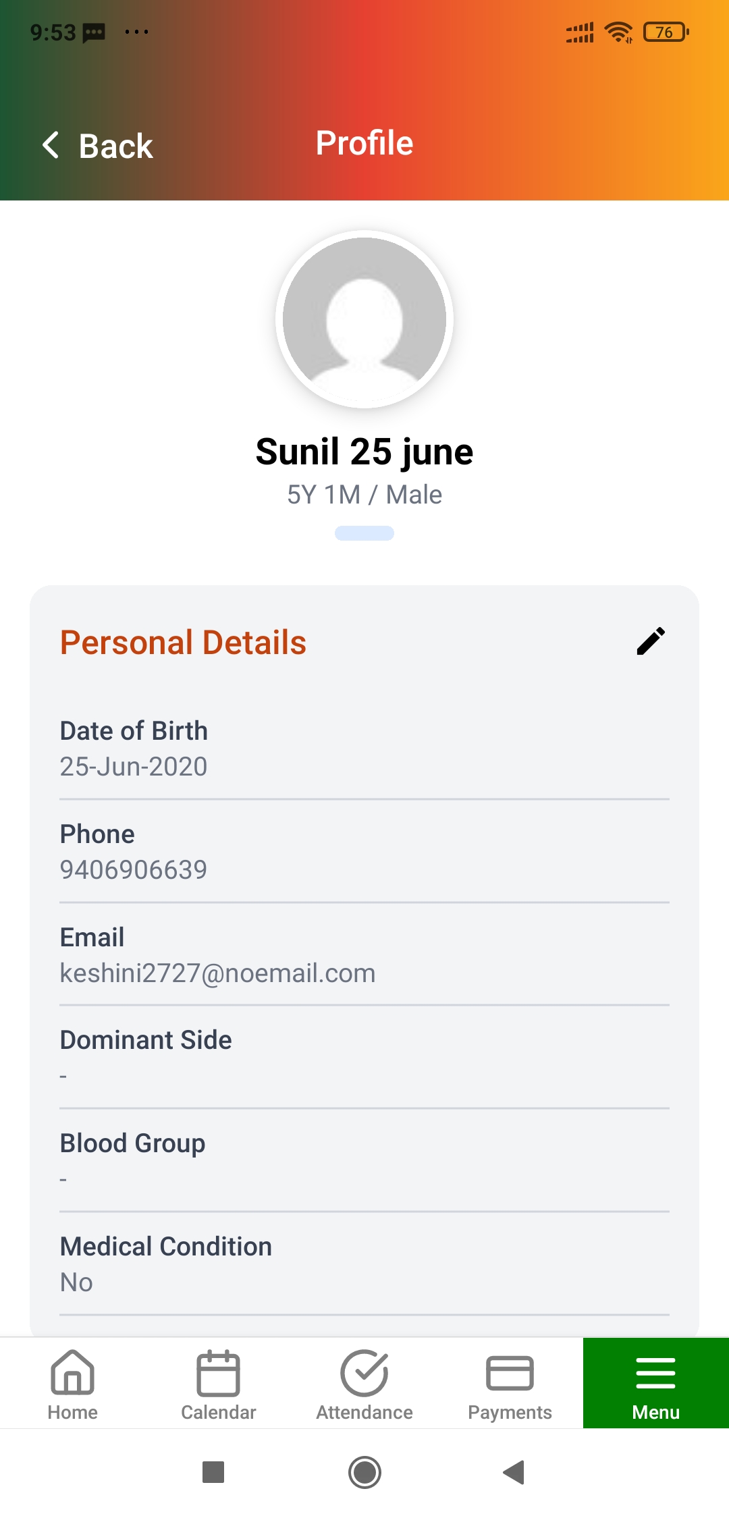Tap the Back chevron arrow
Screen dimensions: 729x1516
pos(51,144)
